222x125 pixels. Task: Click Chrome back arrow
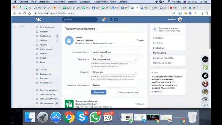pyautogui.click(x=15, y=13)
